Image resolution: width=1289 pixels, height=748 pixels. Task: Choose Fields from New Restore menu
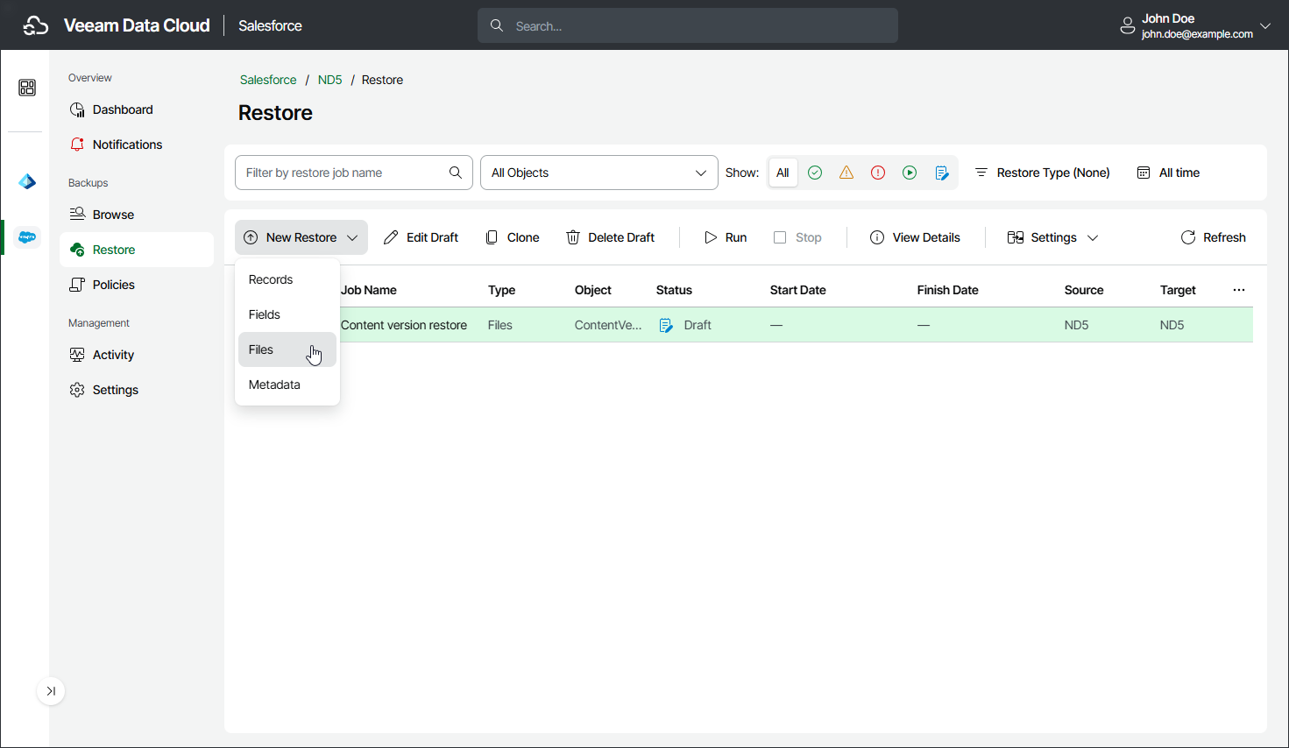pyautogui.click(x=287, y=314)
